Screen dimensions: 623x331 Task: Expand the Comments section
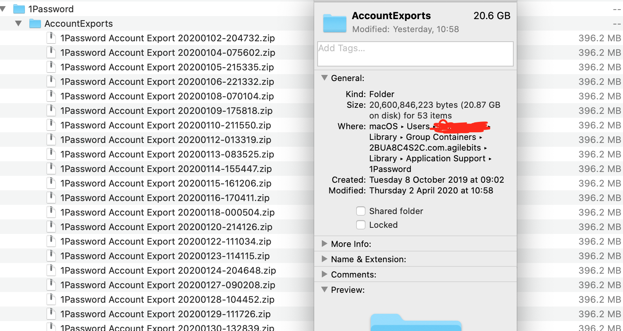coord(324,274)
